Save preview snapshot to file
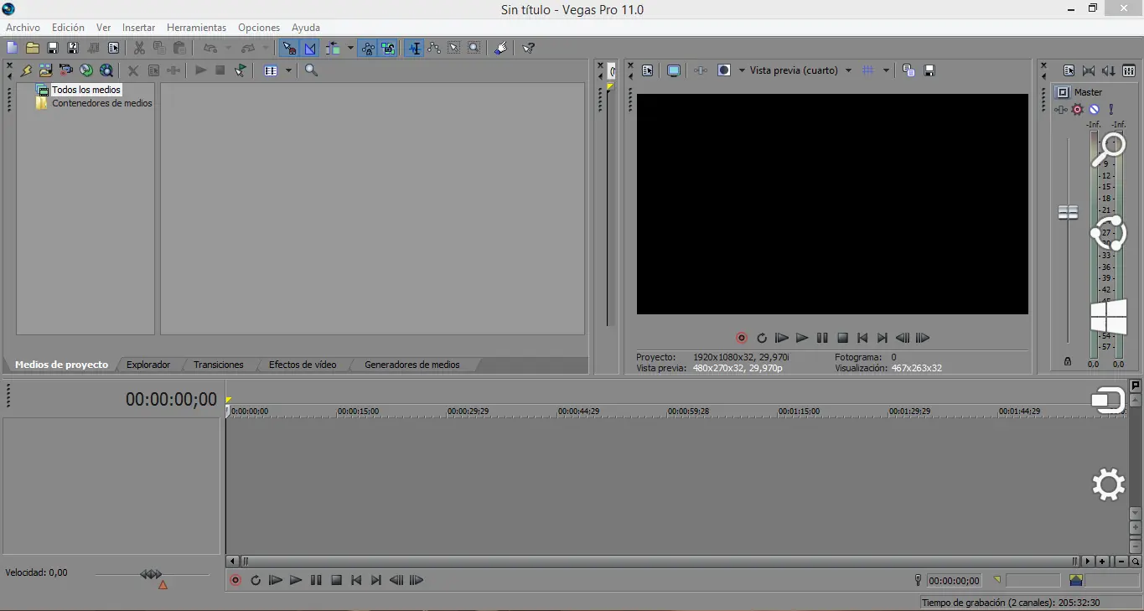The height and width of the screenshot is (611, 1144). (x=929, y=70)
